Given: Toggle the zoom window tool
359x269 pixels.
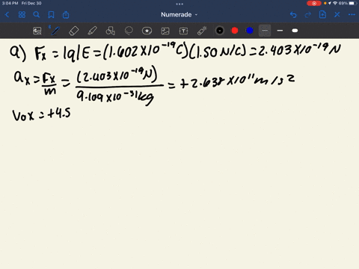Looking at the screenshot, I should [x=37, y=31].
